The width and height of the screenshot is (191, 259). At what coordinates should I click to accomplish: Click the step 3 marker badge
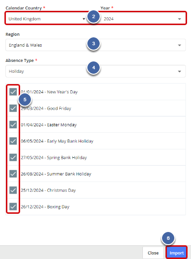tap(94, 44)
